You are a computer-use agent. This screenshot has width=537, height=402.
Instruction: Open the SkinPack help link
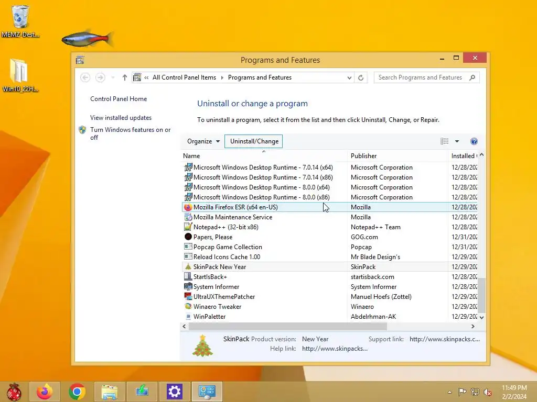pos(335,349)
